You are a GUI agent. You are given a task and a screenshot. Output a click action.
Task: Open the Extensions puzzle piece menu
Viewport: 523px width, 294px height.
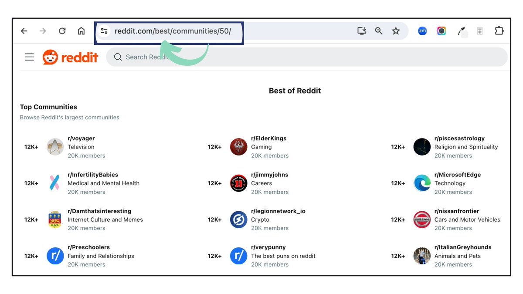pyautogui.click(x=499, y=31)
